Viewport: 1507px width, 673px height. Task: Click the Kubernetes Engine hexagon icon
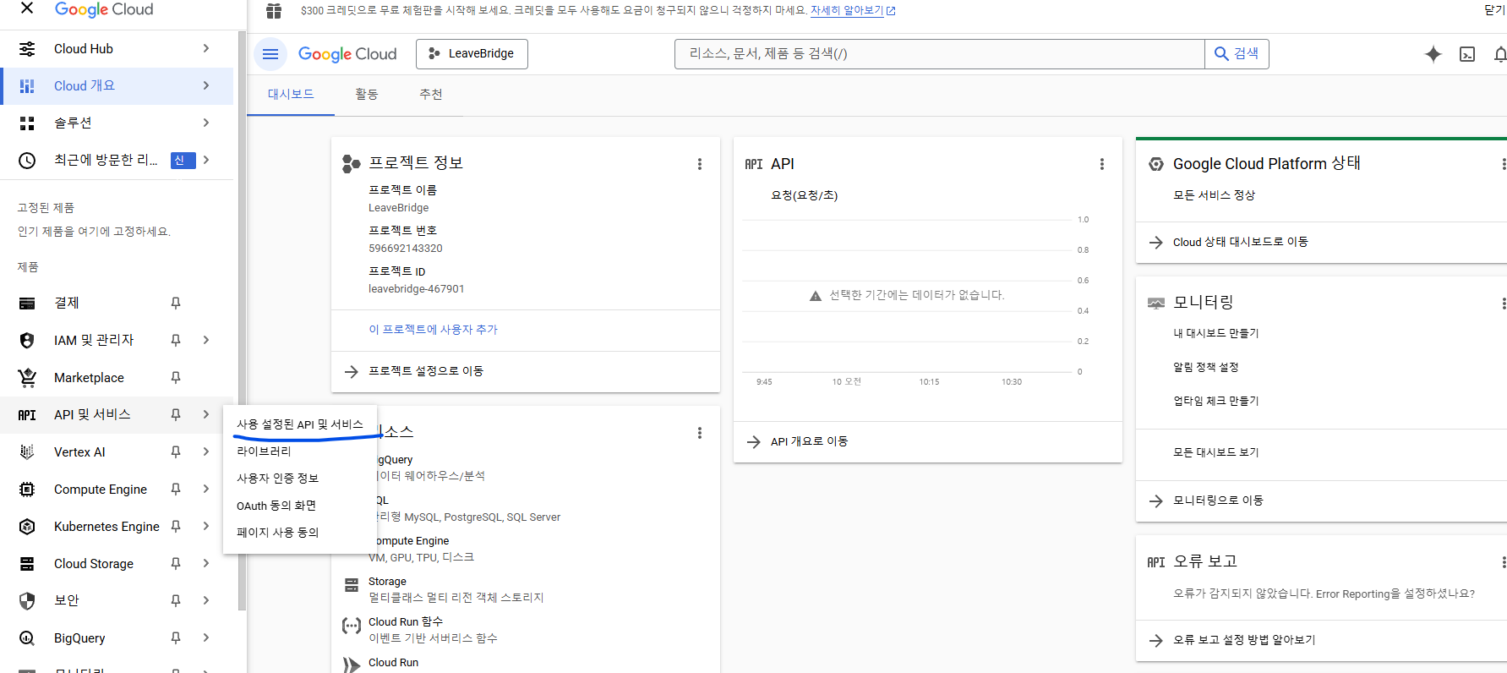[27, 527]
